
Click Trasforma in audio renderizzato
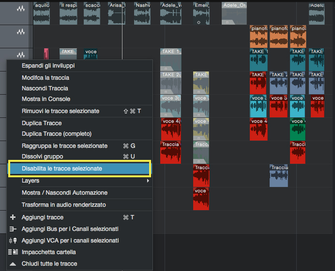point(63,205)
